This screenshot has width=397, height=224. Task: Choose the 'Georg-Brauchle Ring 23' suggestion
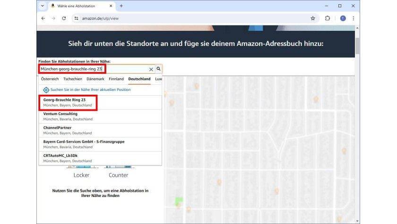tap(100, 102)
